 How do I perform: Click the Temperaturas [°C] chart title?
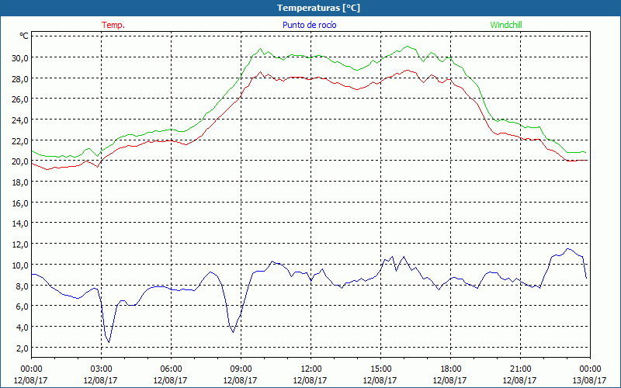pyautogui.click(x=318, y=8)
